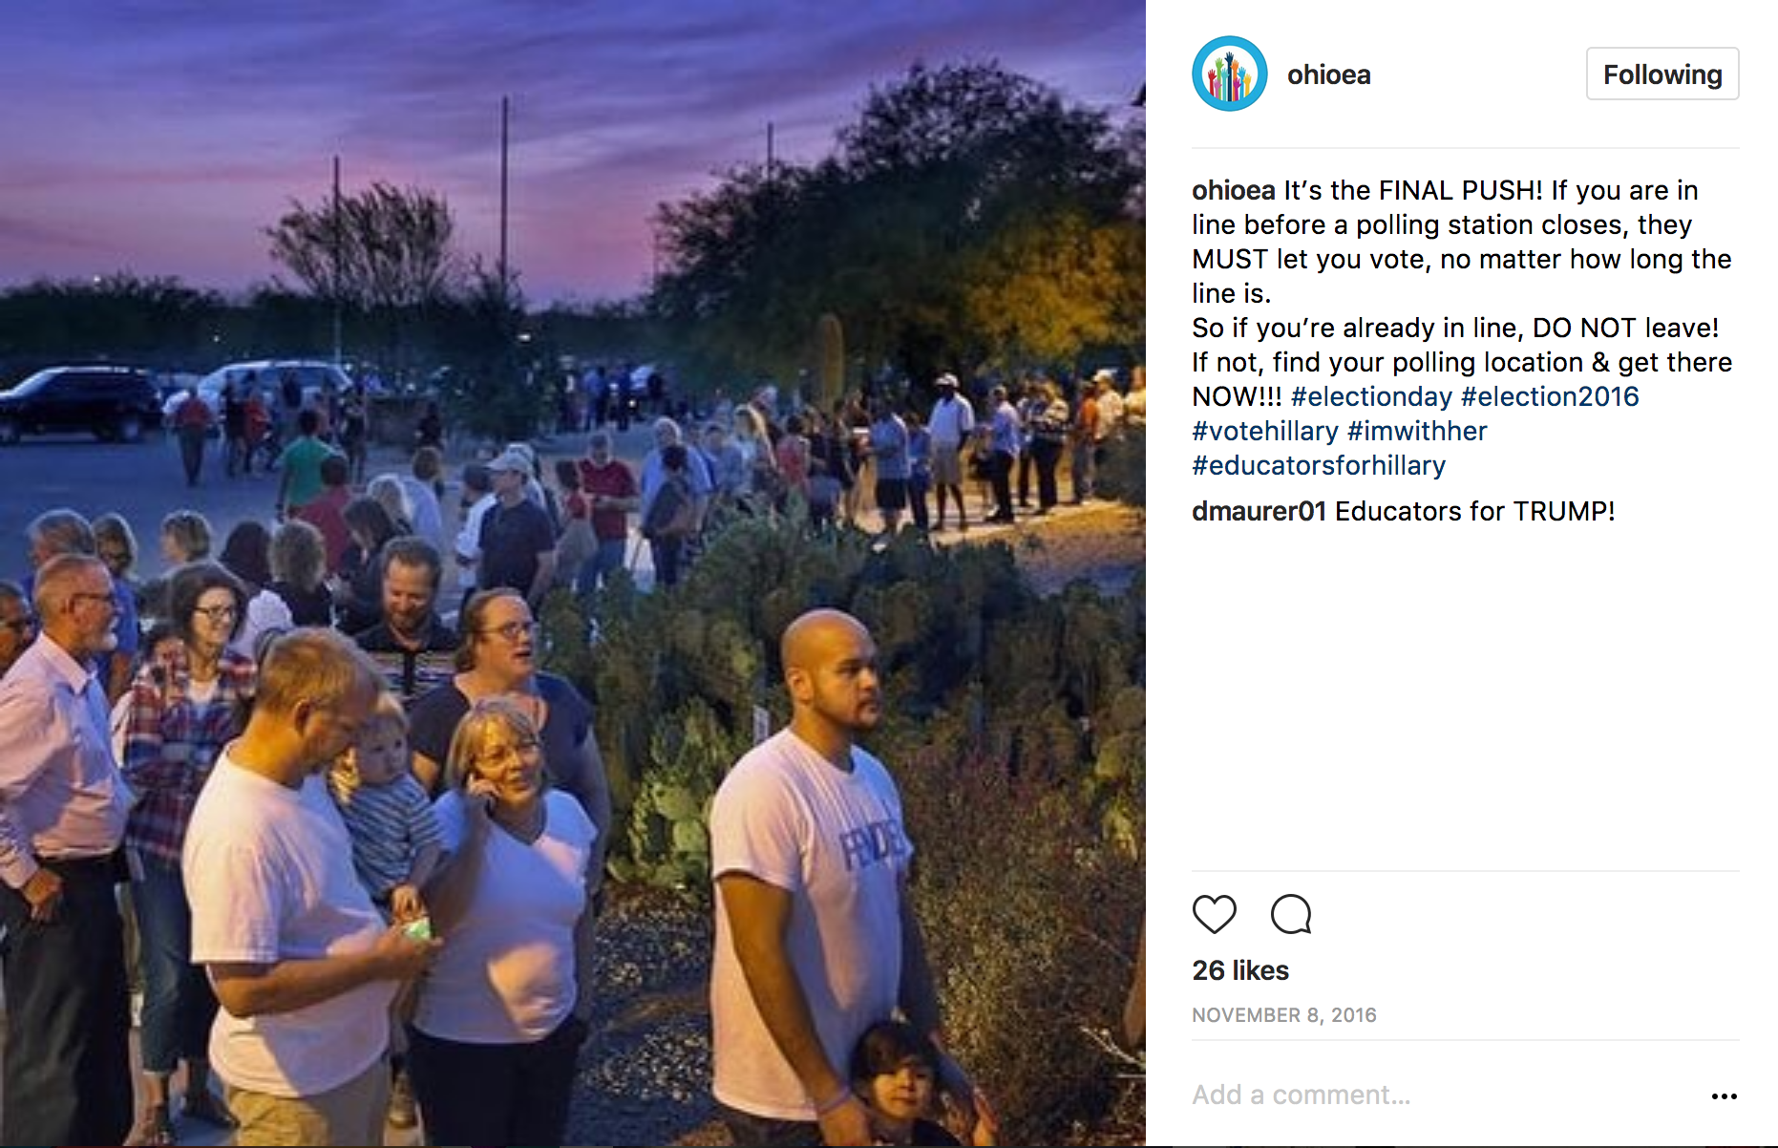
Task: Open the #votehillary hashtag
Action: pos(1265,431)
